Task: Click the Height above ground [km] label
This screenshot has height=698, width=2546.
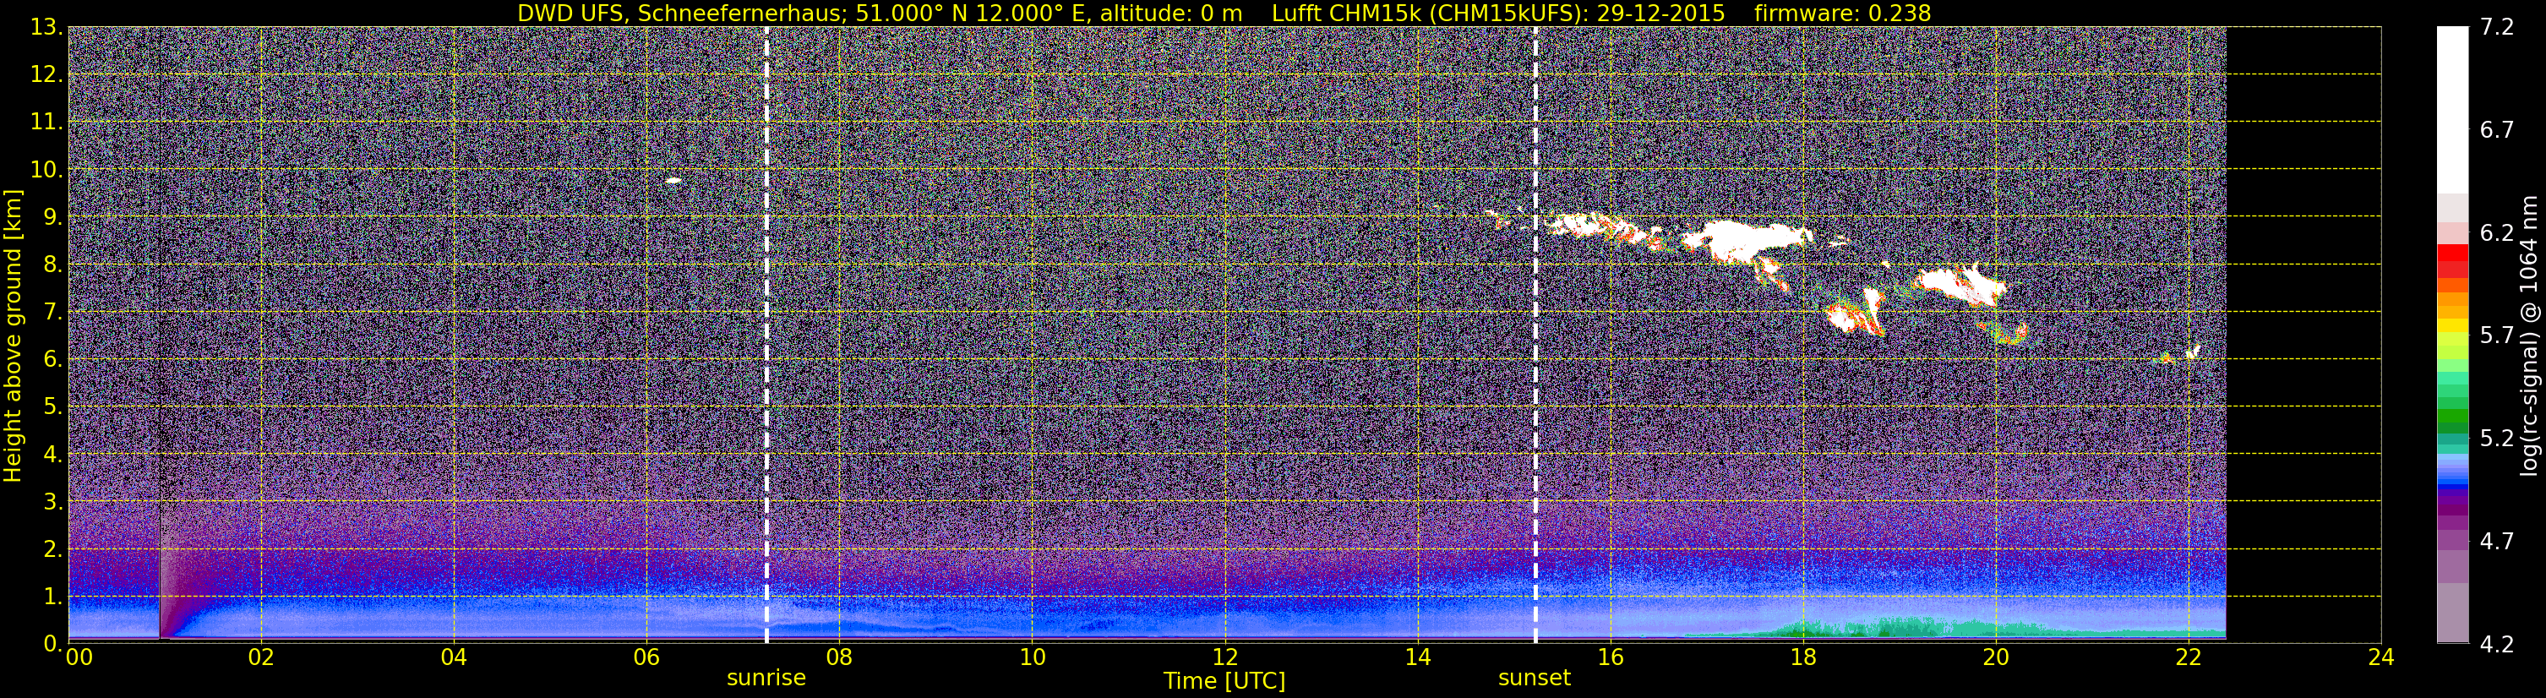Action: pos(13,335)
